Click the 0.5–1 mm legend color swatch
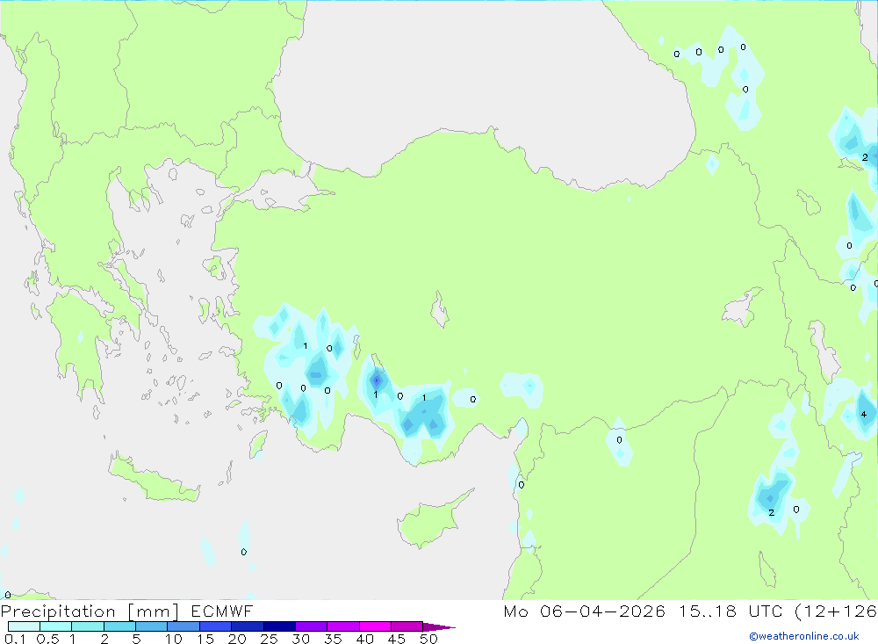The height and width of the screenshot is (644, 878). click(x=56, y=626)
